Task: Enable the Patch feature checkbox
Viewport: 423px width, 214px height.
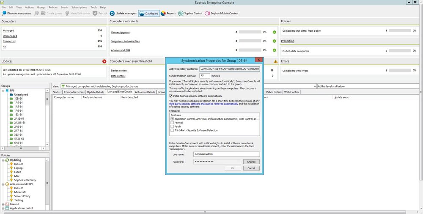Action: (x=172, y=126)
